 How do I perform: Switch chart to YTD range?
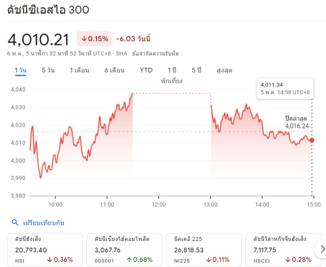tap(146, 70)
